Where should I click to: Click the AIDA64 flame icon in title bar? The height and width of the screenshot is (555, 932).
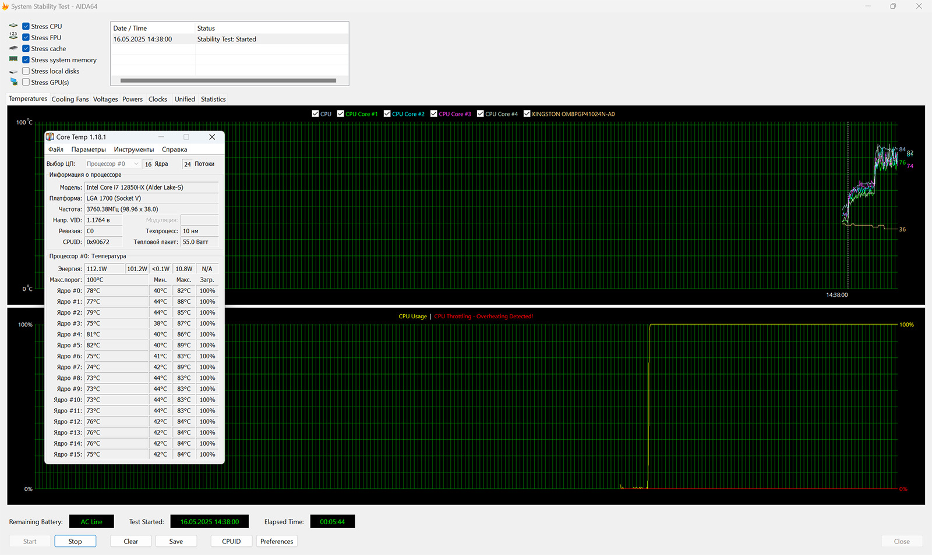(5, 6)
